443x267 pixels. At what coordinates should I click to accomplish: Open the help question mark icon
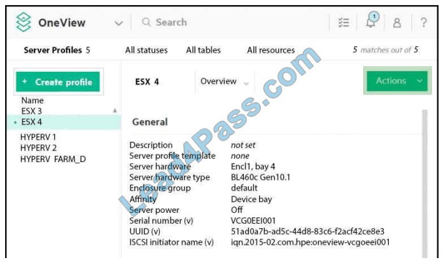click(x=423, y=22)
